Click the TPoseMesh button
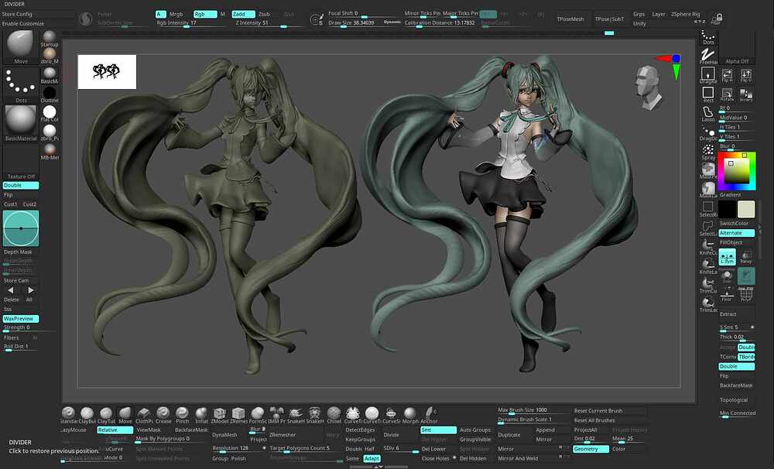Image resolution: width=774 pixels, height=469 pixels. (570, 19)
